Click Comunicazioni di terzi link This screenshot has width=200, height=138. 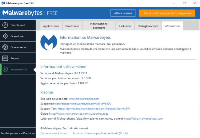(x=54, y=133)
